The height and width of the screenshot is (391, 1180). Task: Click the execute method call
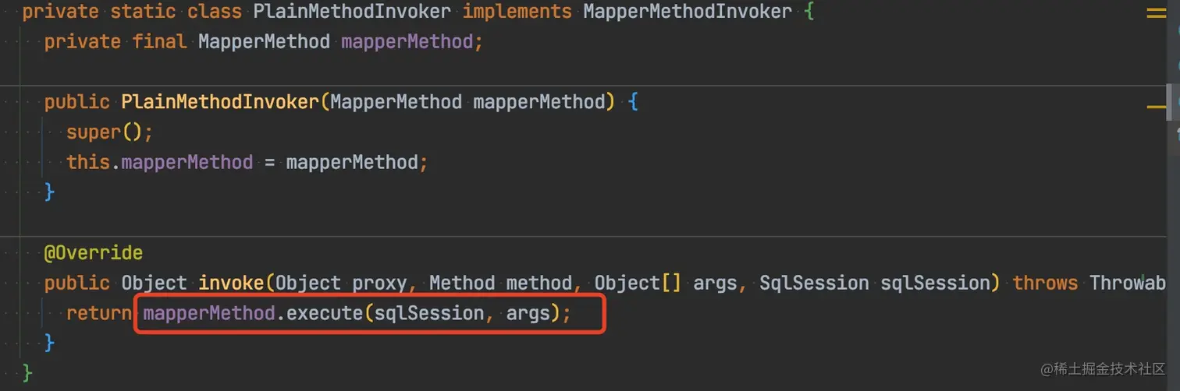click(x=321, y=313)
